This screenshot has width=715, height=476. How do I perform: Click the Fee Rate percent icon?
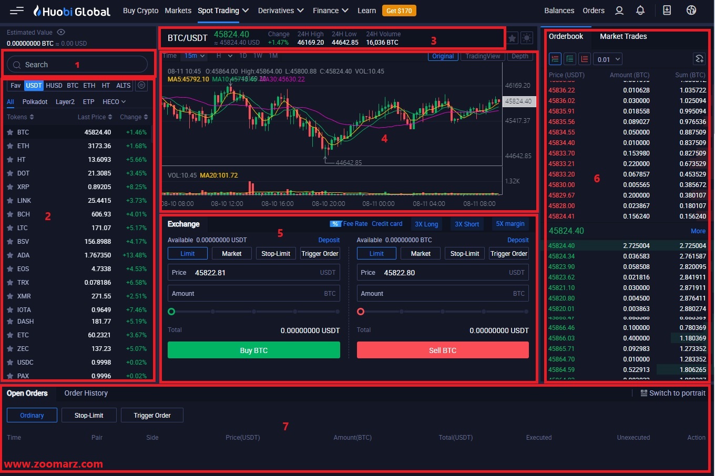[335, 224]
